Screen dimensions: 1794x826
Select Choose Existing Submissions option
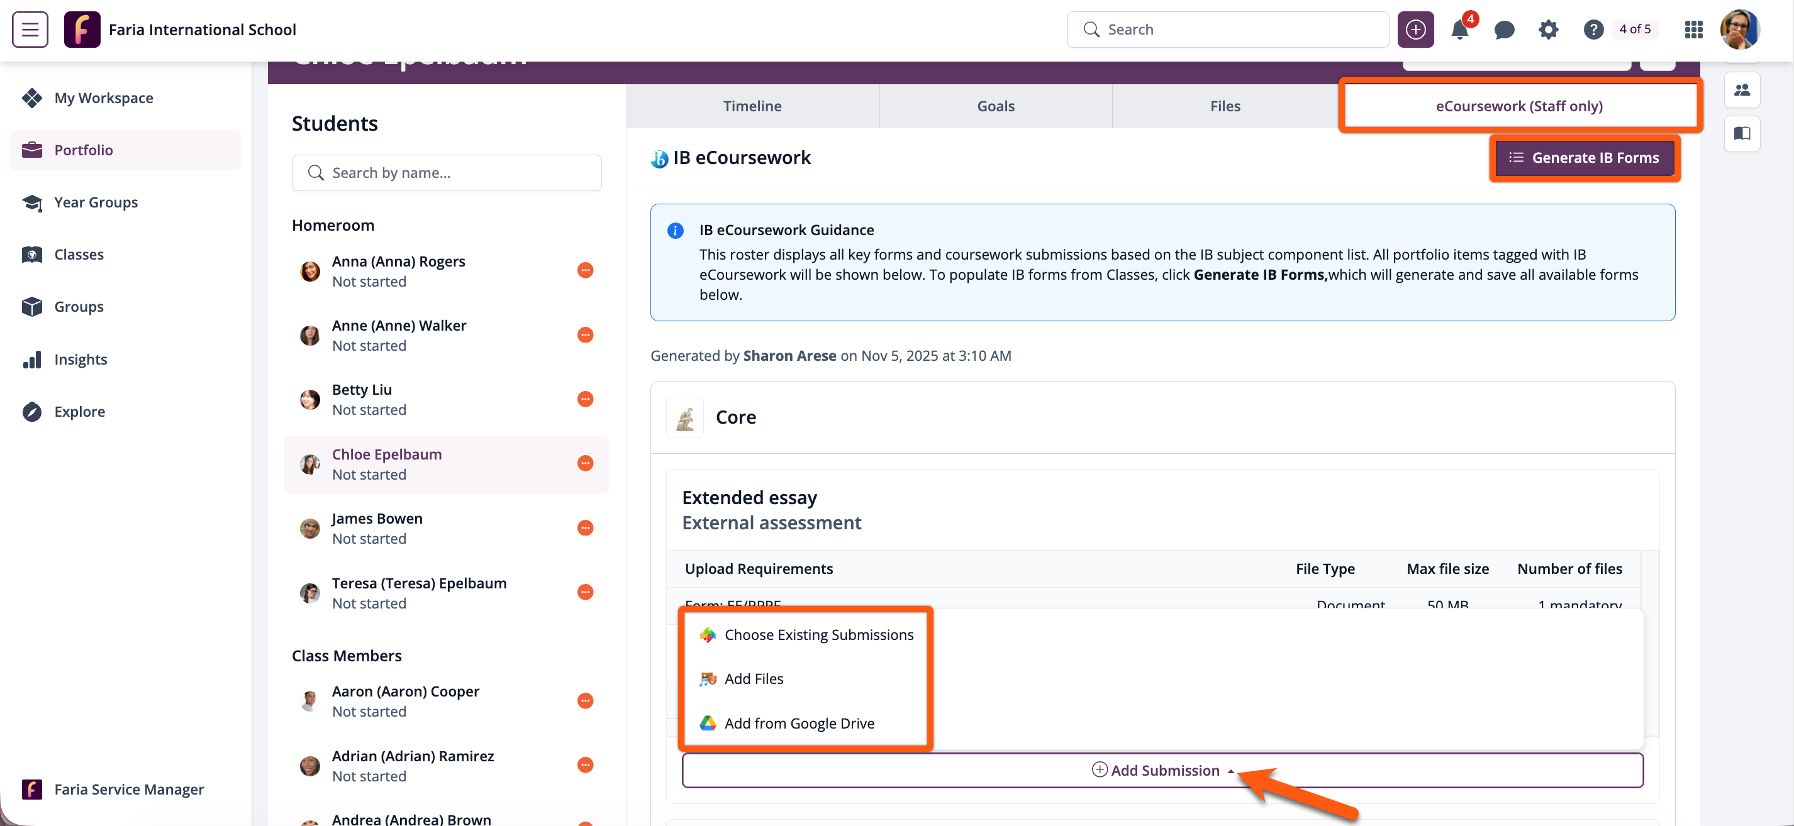(818, 635)
